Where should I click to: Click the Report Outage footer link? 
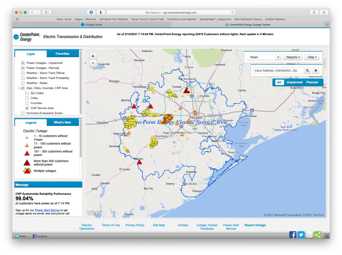(x=255, y=225)
